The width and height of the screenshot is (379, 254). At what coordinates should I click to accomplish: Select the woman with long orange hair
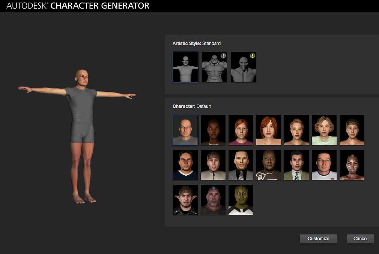tap(268, 130)
